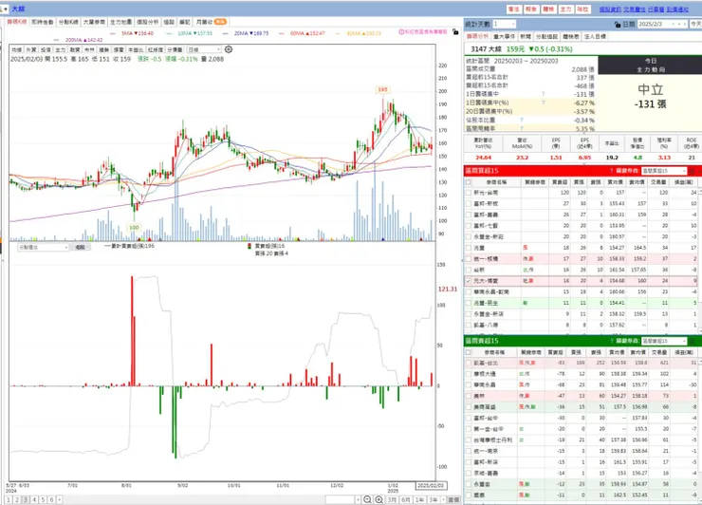Zoom in the chart with the plus magnifier

[x=379, y=499]
